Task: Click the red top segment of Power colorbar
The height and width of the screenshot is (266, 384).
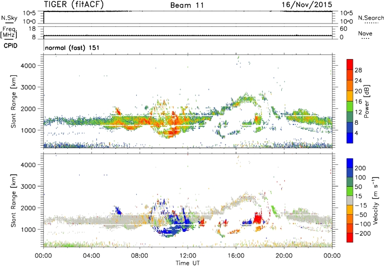Action: click(350, 64)
